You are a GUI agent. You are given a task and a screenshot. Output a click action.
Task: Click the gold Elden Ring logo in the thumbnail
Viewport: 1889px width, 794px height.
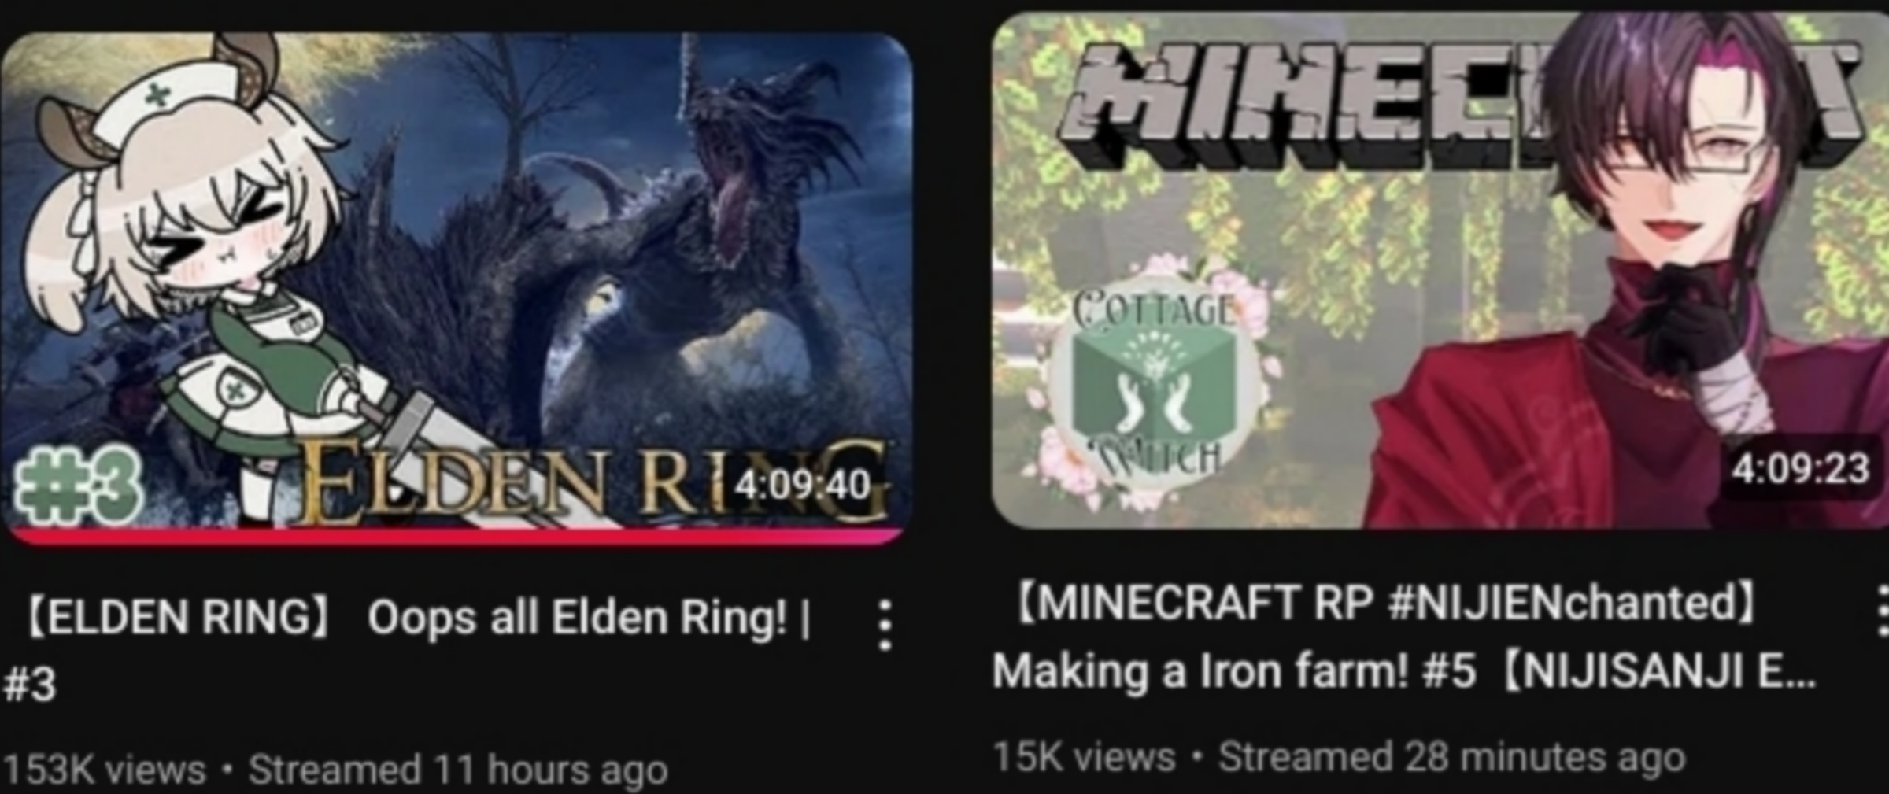pyautogui.click(x=594, y=482)
